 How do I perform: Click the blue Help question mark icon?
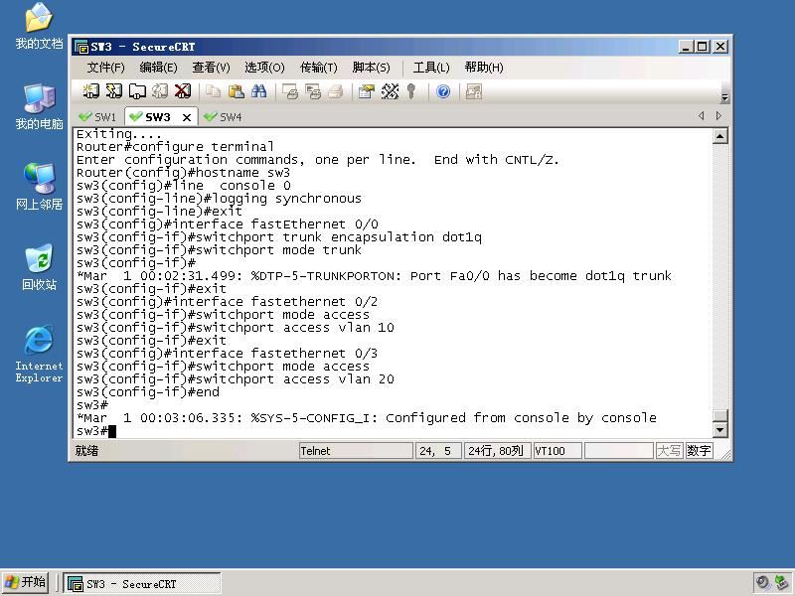443,91
